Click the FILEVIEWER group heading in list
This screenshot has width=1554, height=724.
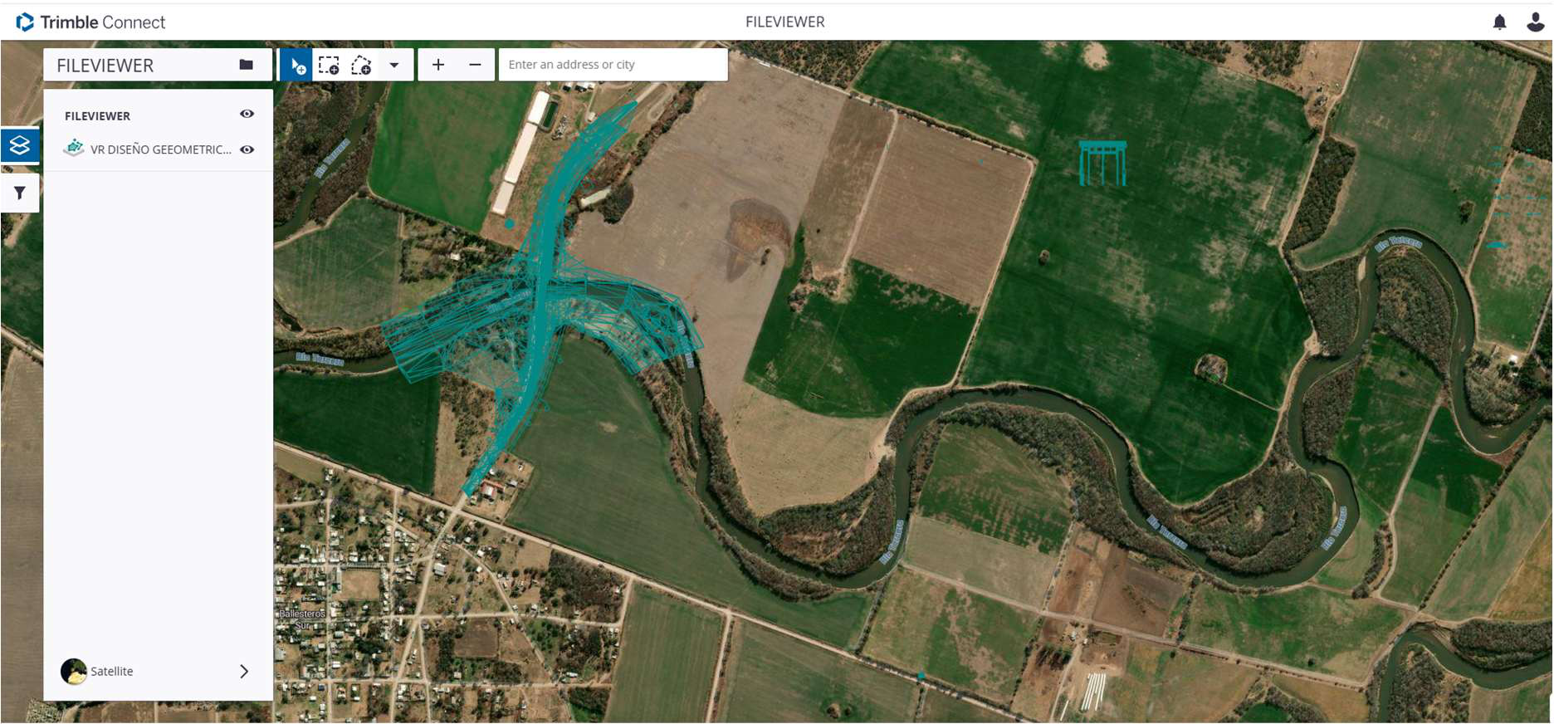[97, 116]
